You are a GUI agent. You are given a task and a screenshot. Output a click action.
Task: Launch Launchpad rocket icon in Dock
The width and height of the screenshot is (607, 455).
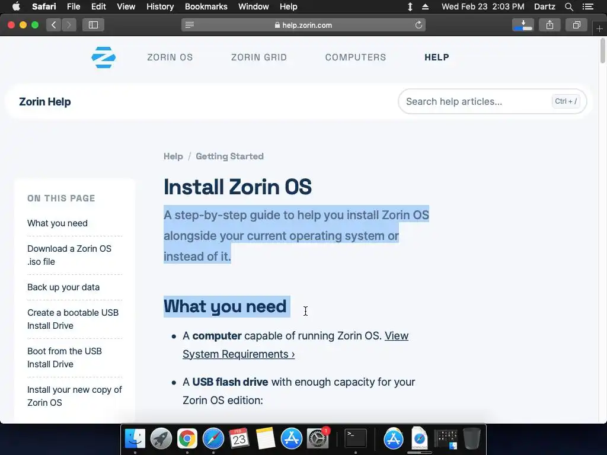pos(161,438)
